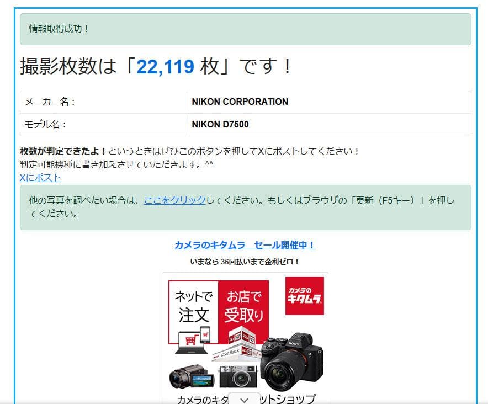Click the camcorder image in the ad

(192, 377)
